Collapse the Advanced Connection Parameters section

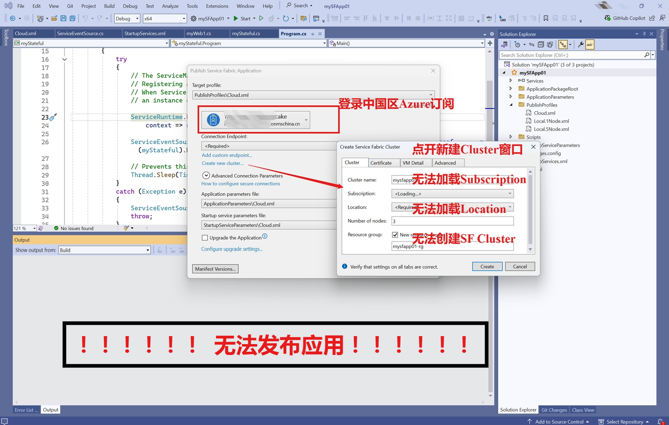tap(206, 175)
